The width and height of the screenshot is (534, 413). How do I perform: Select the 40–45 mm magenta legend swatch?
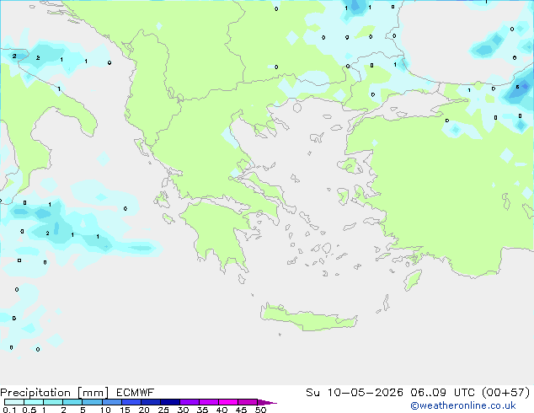(228, 402)
